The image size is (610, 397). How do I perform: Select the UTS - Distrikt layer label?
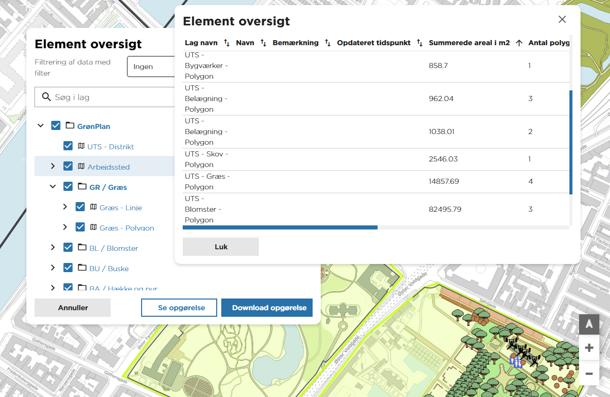pyautogui.click(x=111, y=147)
